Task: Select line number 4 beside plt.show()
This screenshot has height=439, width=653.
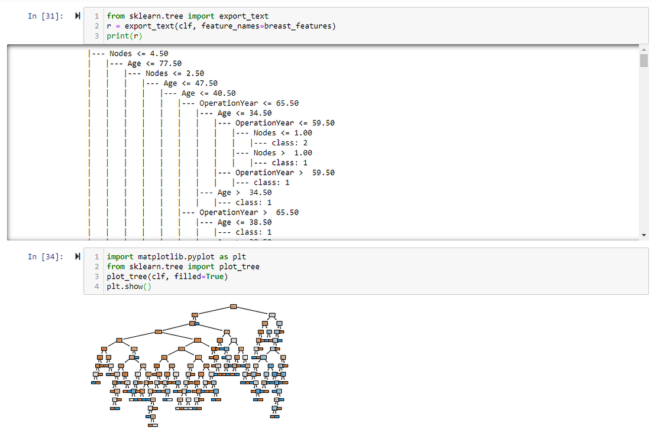Action: click(96, 287)
